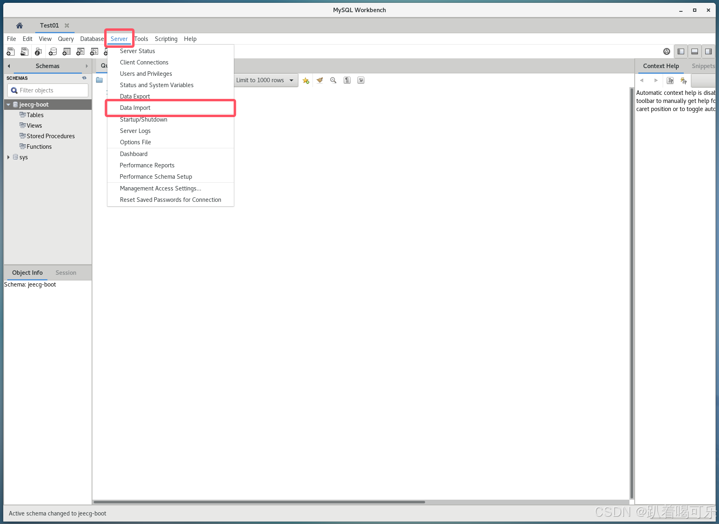Open the Dashboard menu entry
Image resolution: width=719 pixels, height=524 pixels.
(x=171, y=154)
